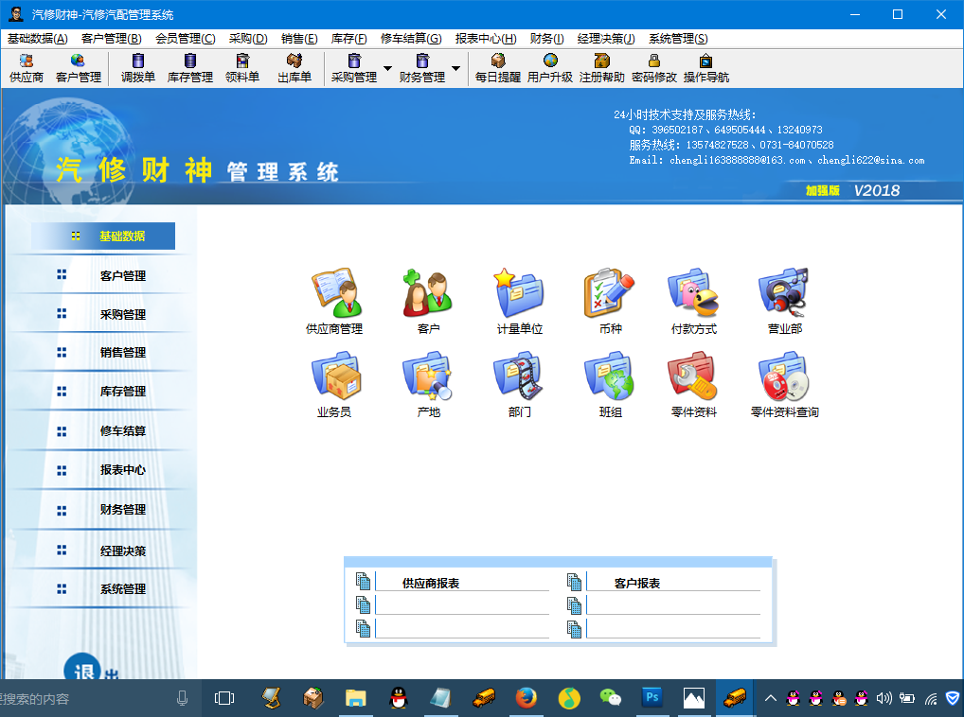Open the 密码修改 lock toolbar item
Image resolution: width=964 pixels, height=717 pixels.
654,68
